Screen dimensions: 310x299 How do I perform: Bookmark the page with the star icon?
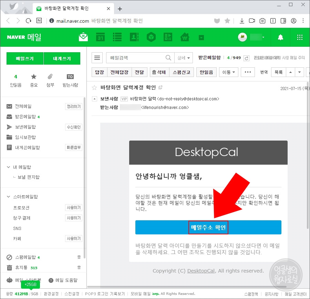(x=227, y=21)
